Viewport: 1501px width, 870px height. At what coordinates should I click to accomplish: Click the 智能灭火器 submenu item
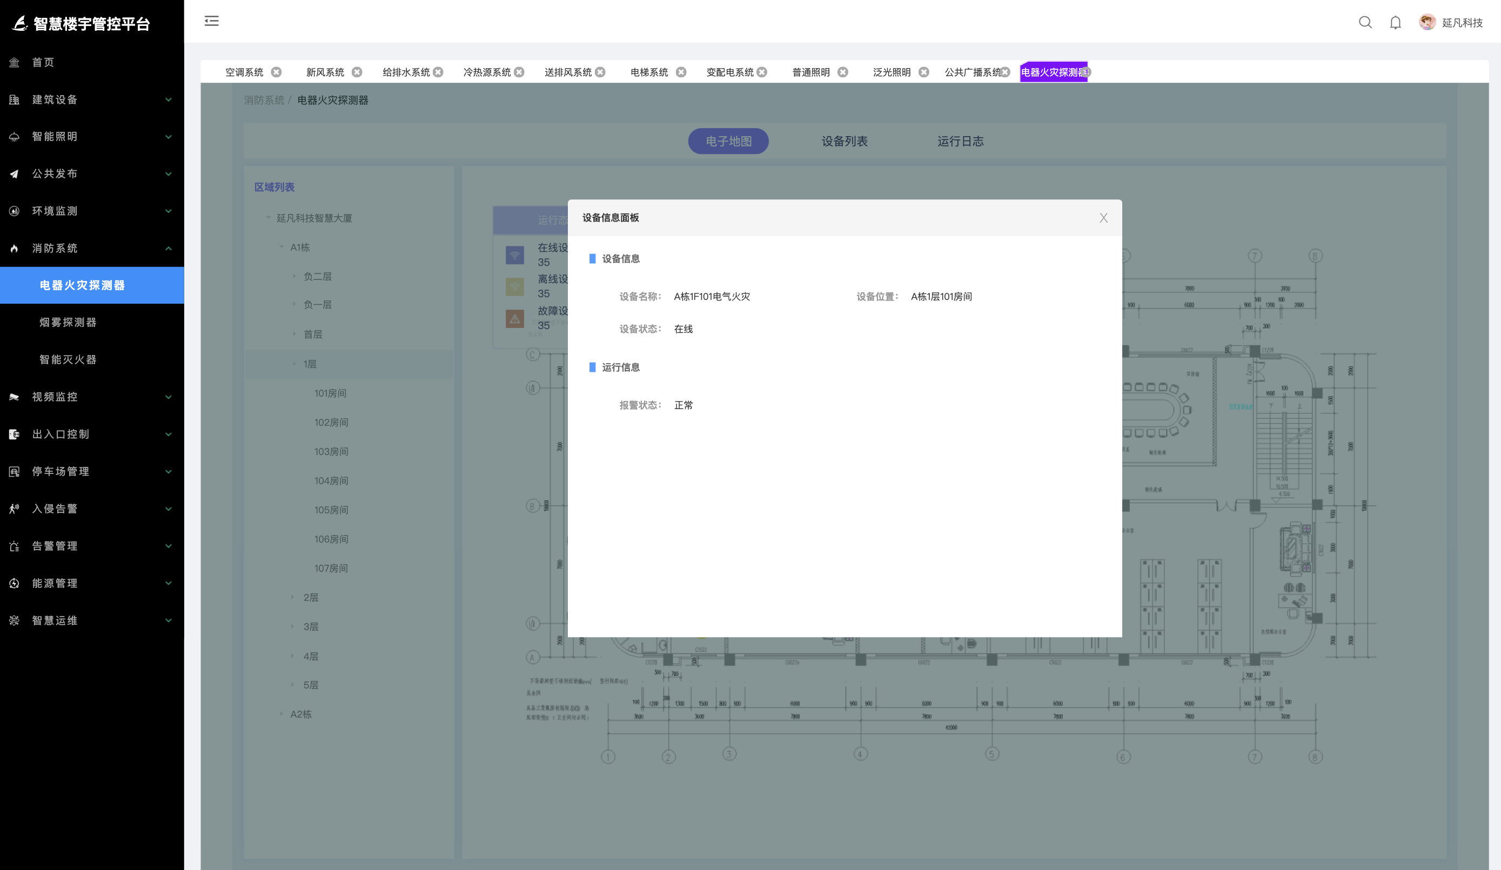[68, 360]
